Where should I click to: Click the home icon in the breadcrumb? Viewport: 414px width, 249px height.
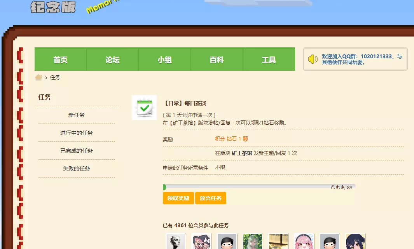tap(38, 77)
